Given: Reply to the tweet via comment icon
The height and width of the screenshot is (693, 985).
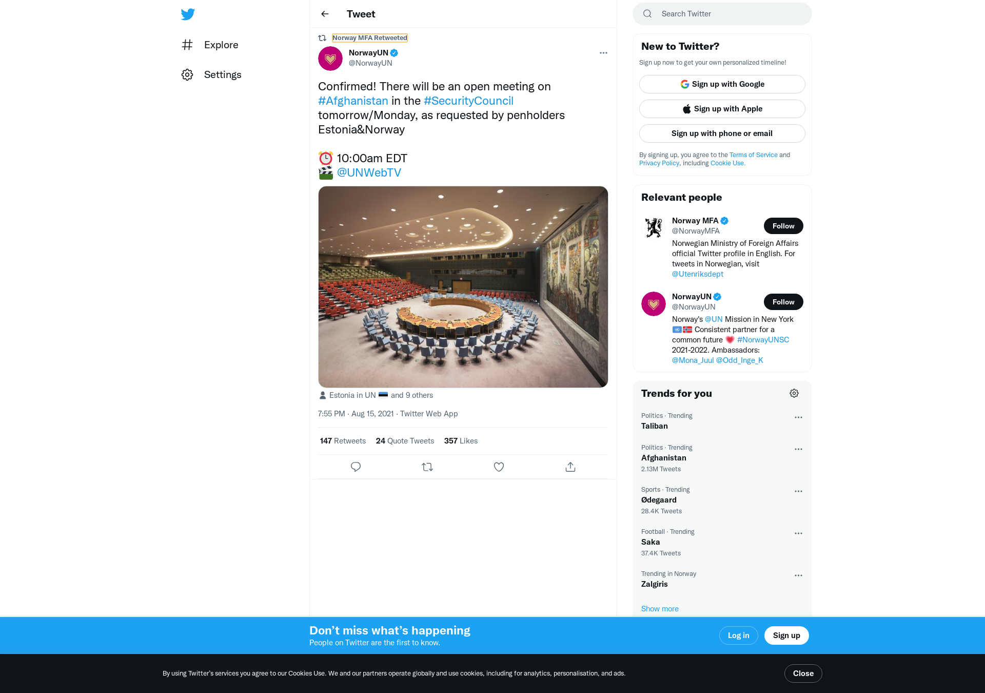Looking at the screenshot, I should click(356, 467).
